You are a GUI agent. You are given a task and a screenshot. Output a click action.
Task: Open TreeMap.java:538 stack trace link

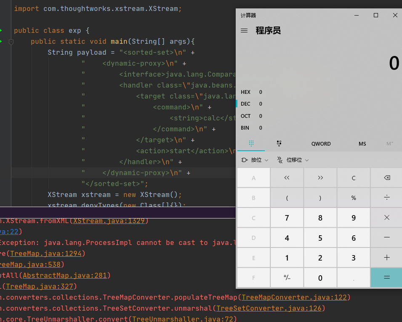click(30, 264)
